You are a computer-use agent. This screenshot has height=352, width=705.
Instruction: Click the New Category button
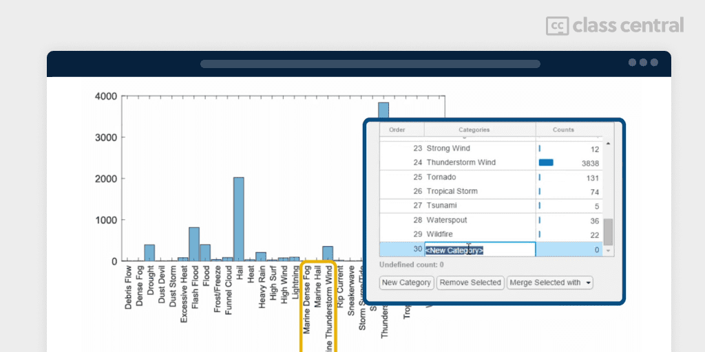(x=406, y=283)
